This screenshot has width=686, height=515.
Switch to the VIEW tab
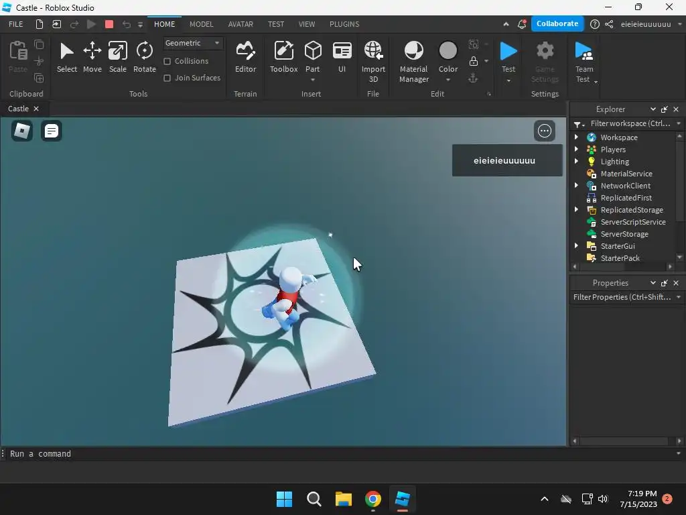coord(307,24)
